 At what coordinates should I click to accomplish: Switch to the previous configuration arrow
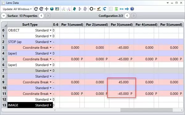click(x=127, y=16)
